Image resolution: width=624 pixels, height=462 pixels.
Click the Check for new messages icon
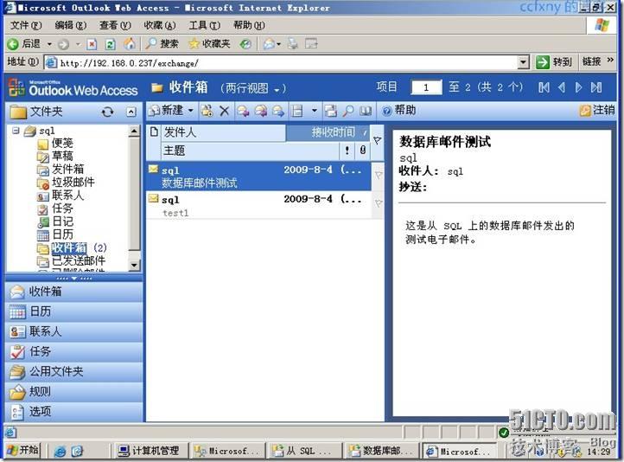(330, 111)
